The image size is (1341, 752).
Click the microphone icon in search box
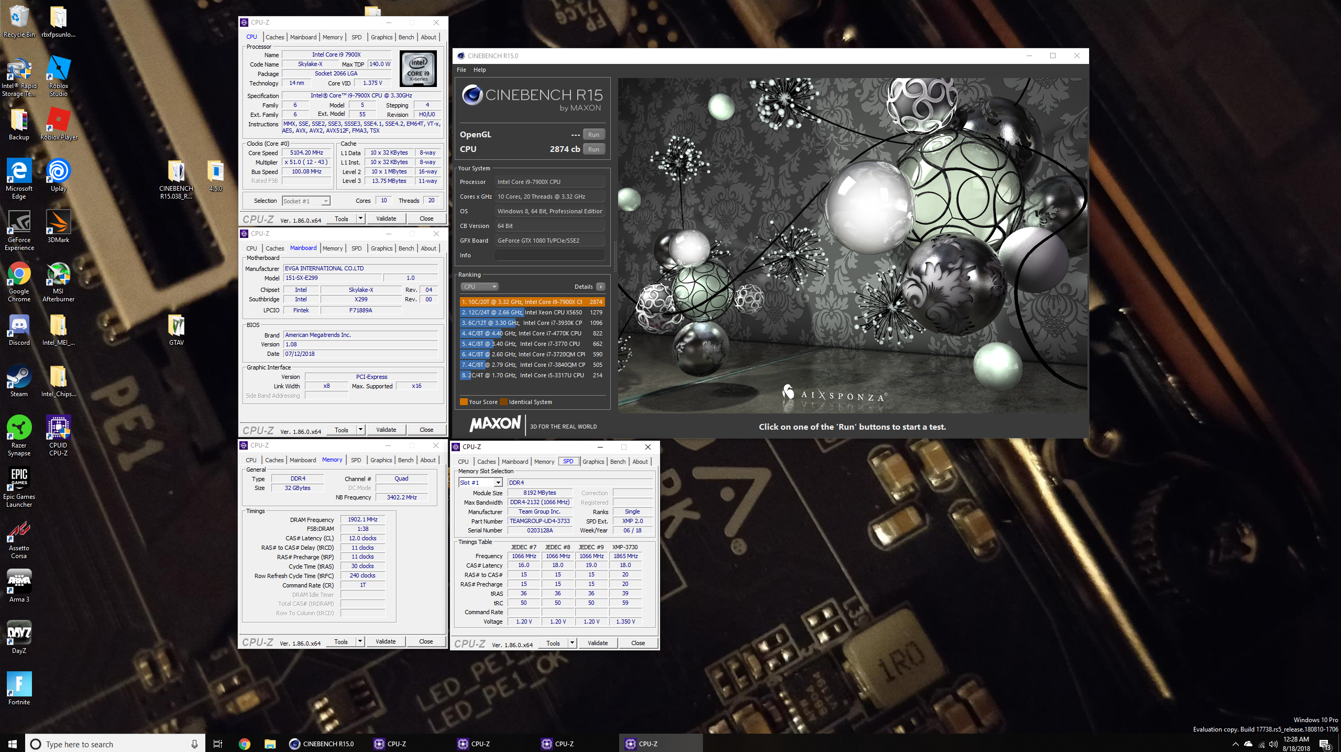194,744
